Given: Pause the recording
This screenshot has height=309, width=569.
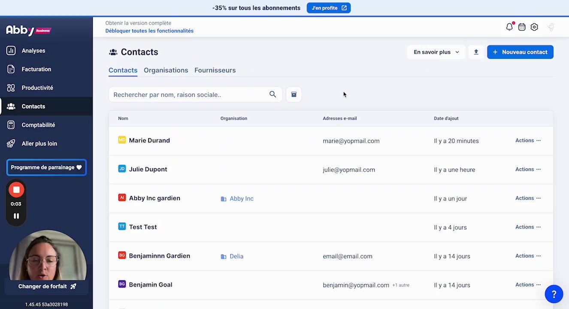Looking at the screenshot, I should tap(16, 216).
